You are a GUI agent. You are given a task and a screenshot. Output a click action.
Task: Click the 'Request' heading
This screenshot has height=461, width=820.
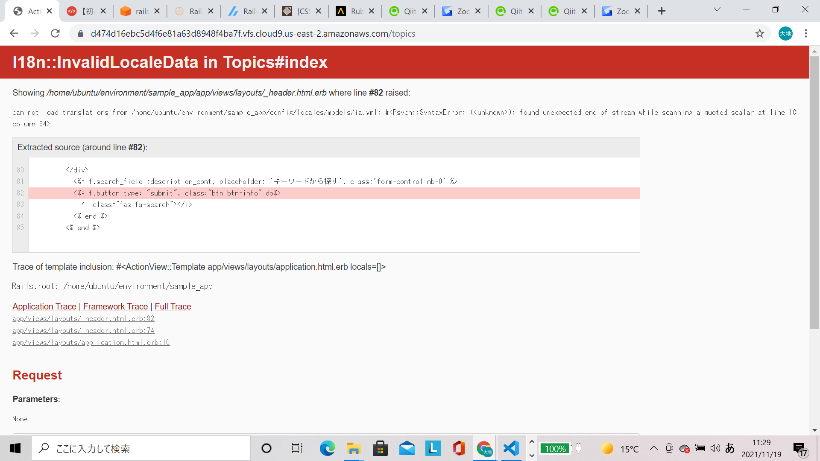click(37, 375)
